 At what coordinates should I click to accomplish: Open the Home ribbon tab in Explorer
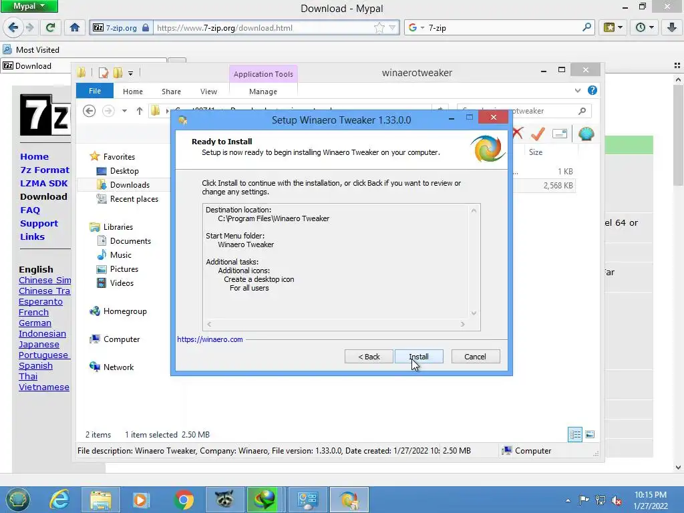[x=133, y=92]
